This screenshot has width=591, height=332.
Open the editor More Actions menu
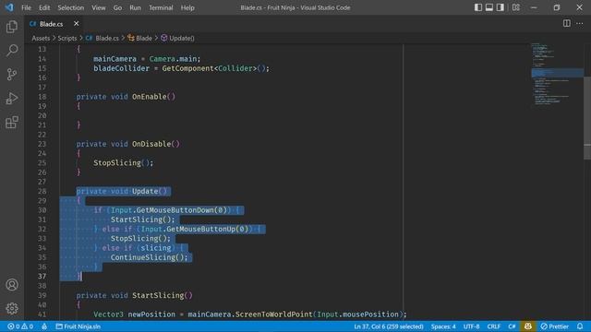(580, 23)
